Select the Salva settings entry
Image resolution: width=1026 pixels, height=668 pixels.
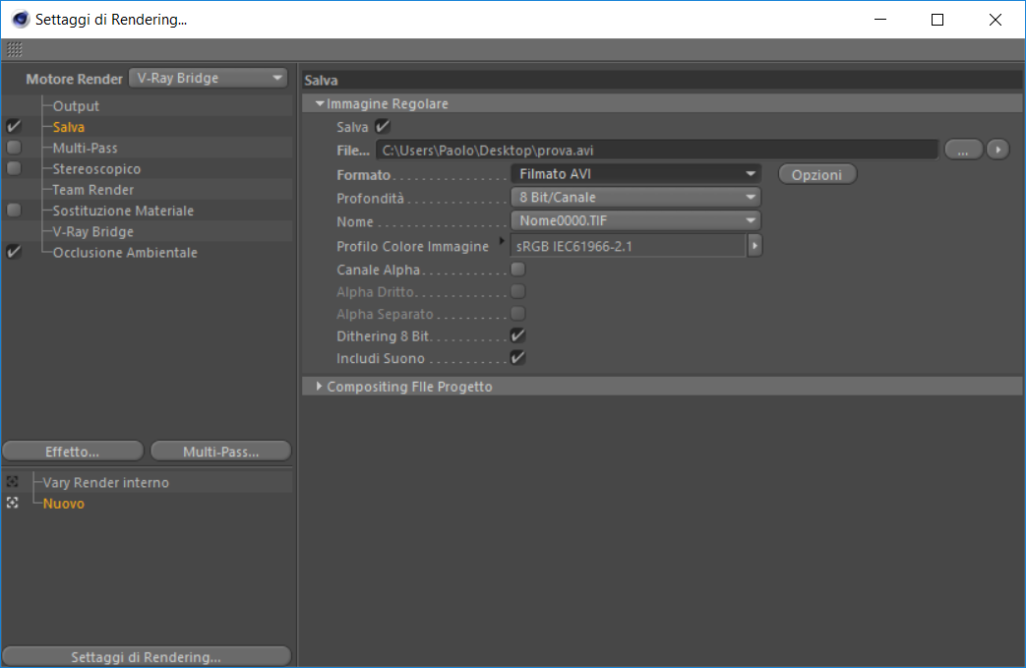click(69, 127)
